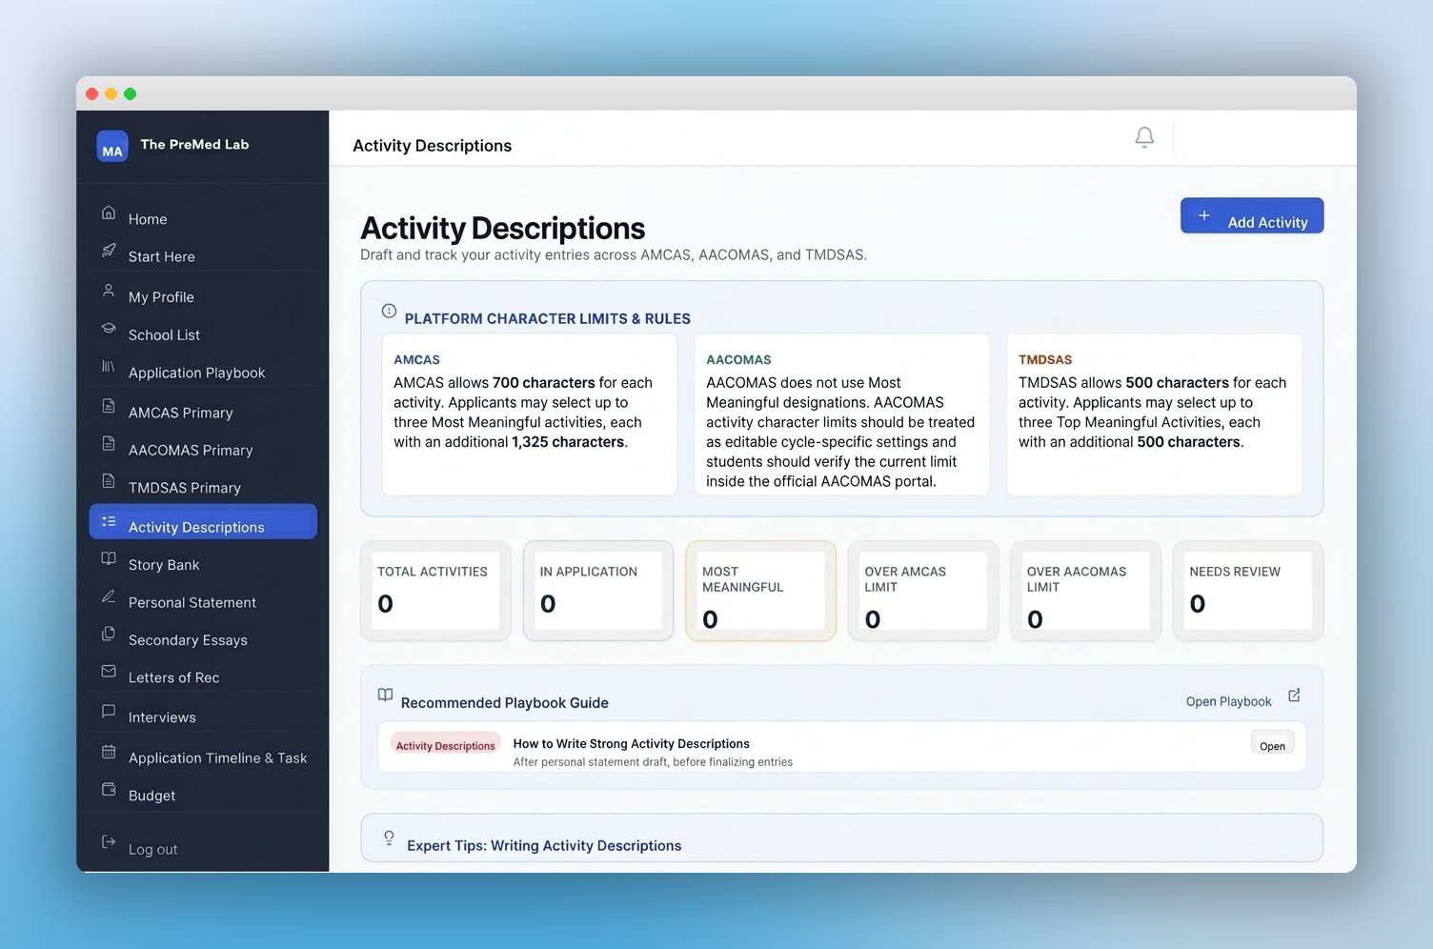Click the Add Activity button
The width and height of the screenshot is (1433, 949).
(x=1252, y=215)
